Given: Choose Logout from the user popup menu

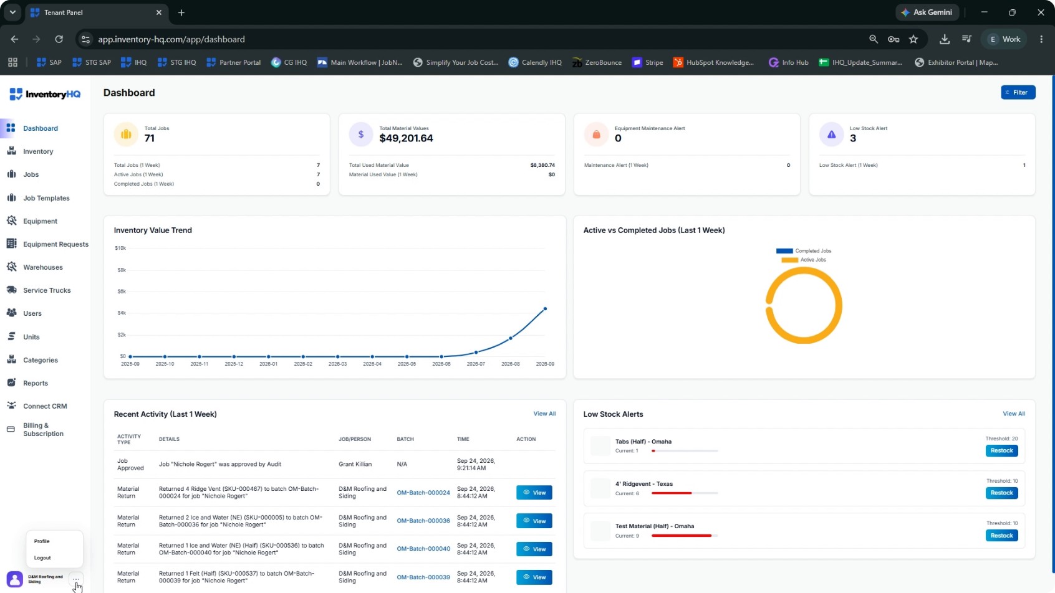Looking at the screenshot, I should 42,558.
